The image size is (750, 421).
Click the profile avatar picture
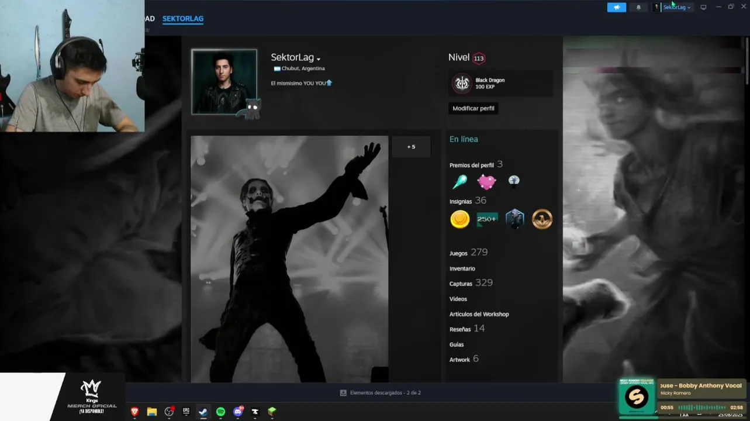click(224, 81)
